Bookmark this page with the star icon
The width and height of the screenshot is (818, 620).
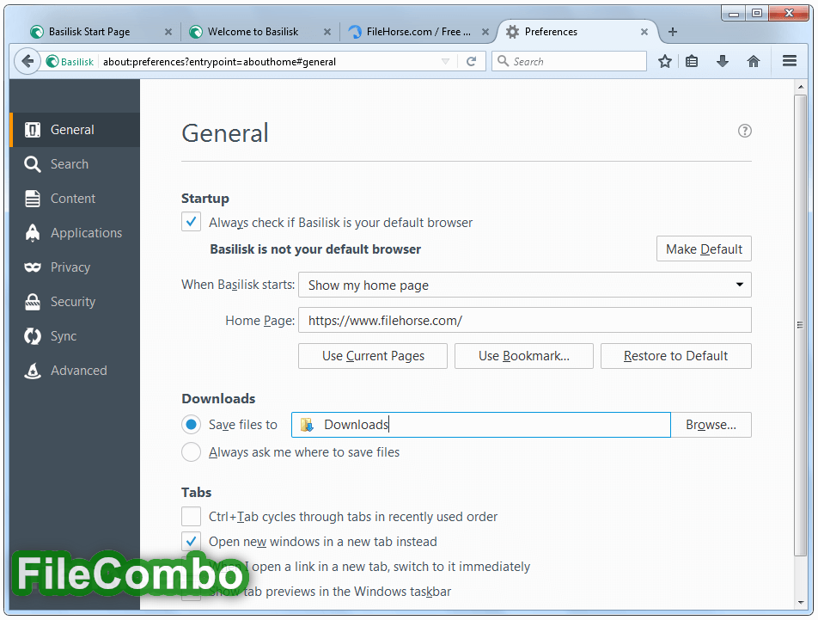665,62
